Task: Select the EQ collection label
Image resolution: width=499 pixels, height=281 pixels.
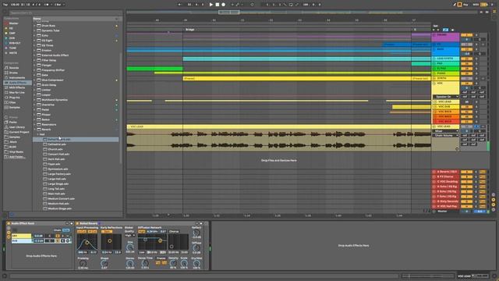Action: pyautogui.click(x=11, y=28)
